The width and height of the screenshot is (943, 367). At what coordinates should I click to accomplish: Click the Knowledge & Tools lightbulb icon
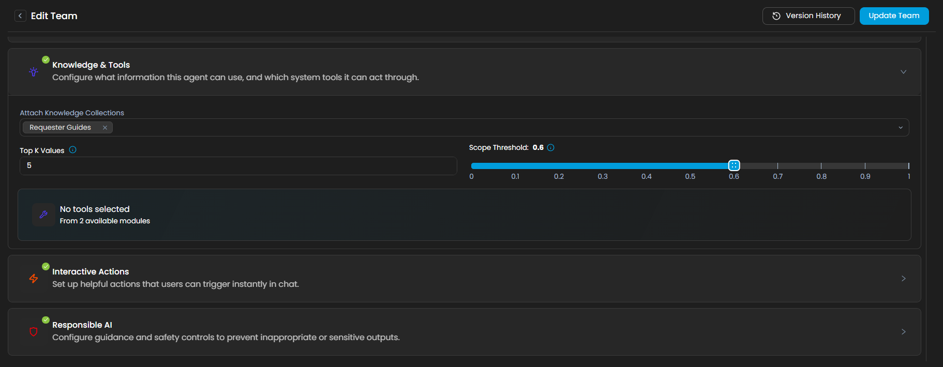pyautogui.click(x=34, y=72)
